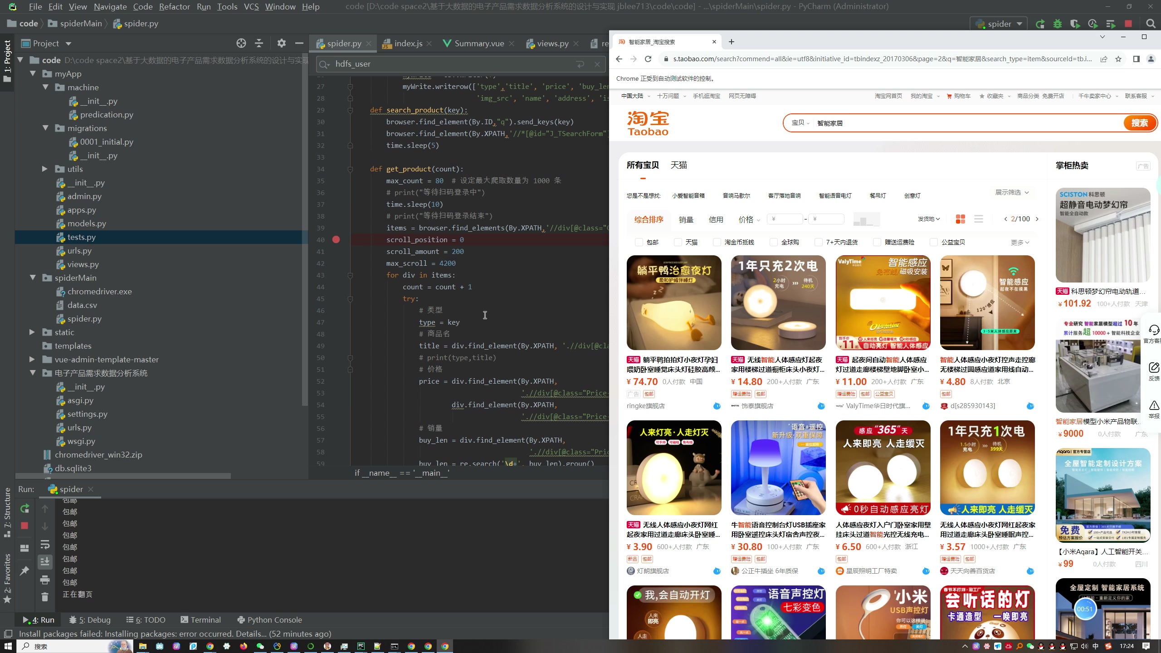Open the 发货地 location dropdown
1161x653 pixels.
(x=929, y=219)
